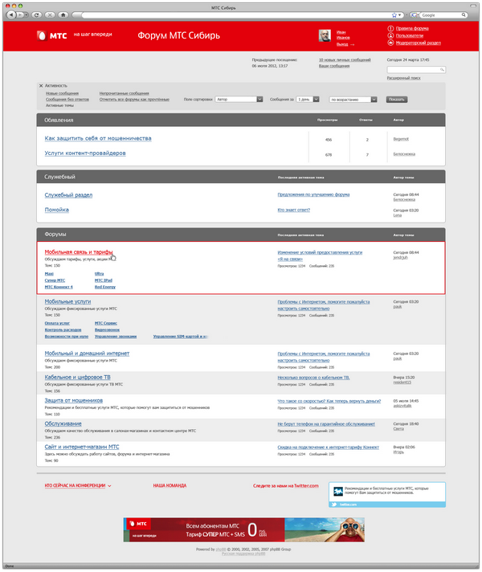The height and width of the screenshot is (572, 482).
Task: Click in the browser Google search field
Action: pyautogui.click(x=446, y=15)
